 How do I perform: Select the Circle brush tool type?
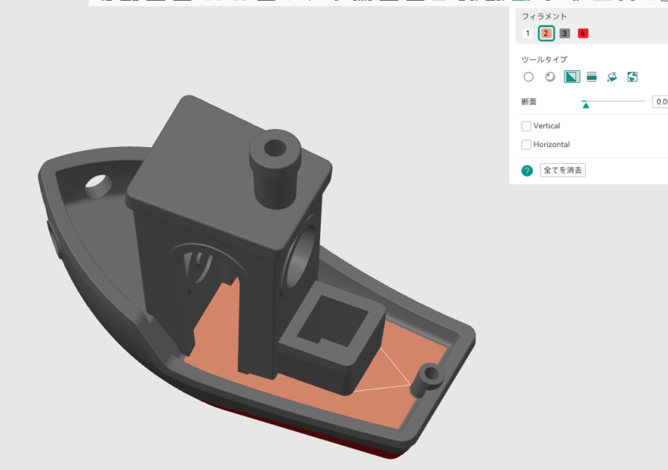point(528,77)
